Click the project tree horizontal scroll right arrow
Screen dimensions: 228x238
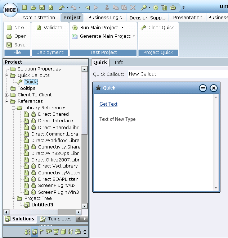[x=78, y=212]
